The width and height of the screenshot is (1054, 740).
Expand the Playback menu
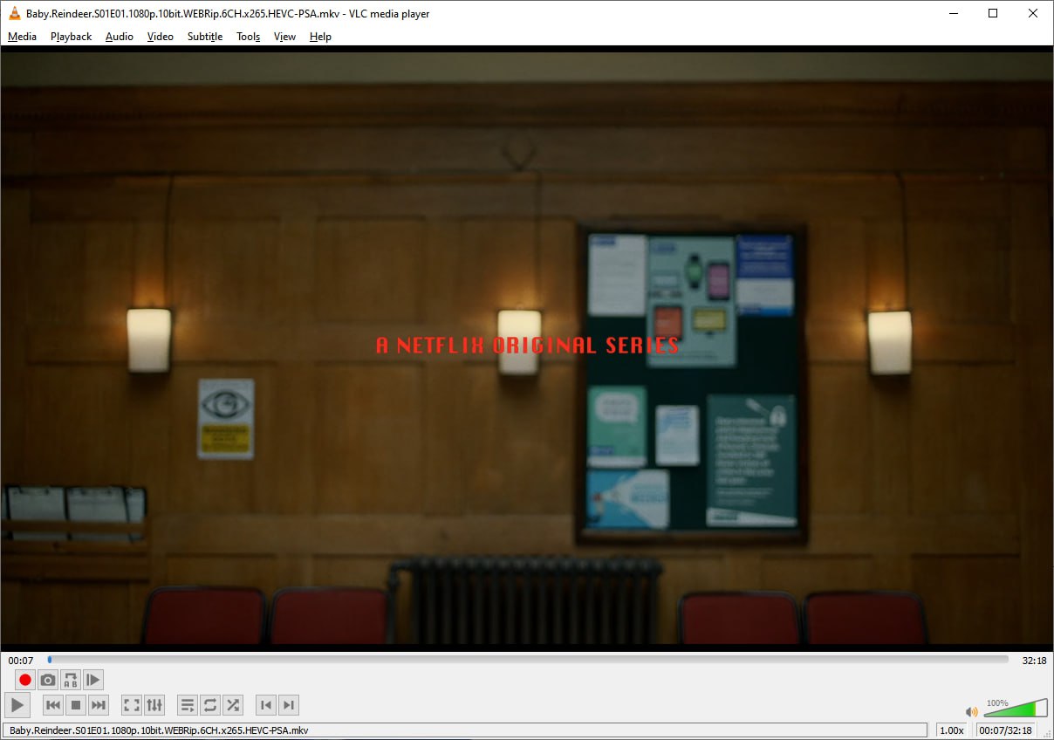click(71, 37)
